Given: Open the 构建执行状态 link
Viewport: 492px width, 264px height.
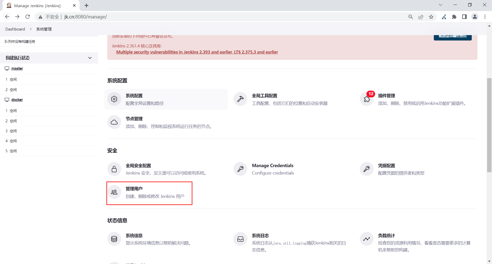Looking at the screenshot, I should tap(18, 58).
